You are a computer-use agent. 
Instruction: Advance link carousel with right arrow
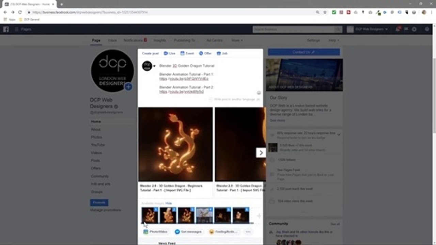(261, 153)
